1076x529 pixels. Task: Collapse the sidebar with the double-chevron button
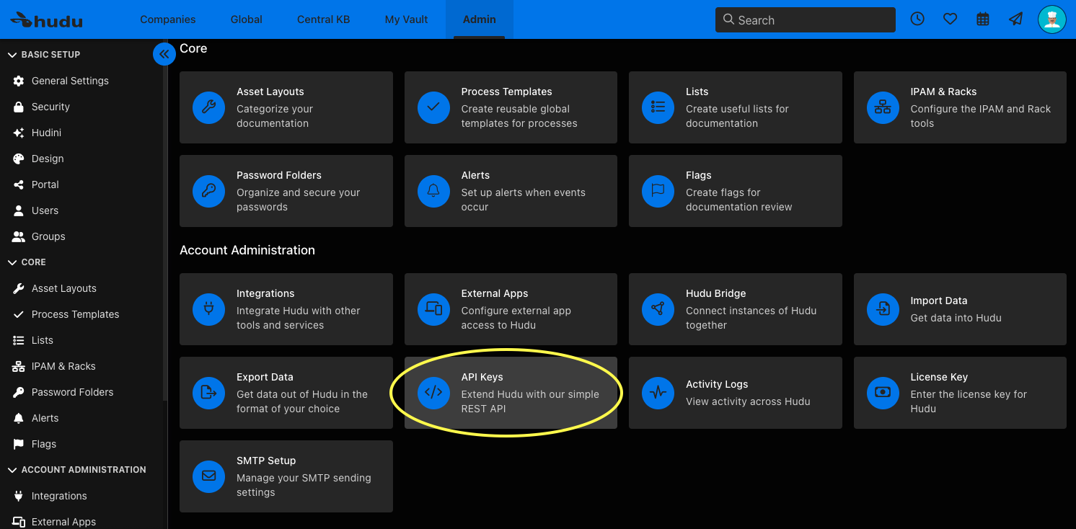pos(164,54)
